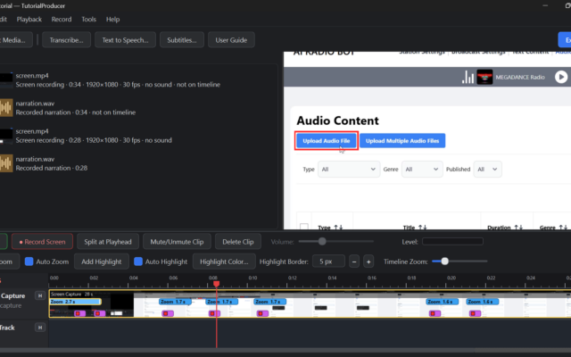Click the Timeline Zoom slider handle

click(444, 262)
